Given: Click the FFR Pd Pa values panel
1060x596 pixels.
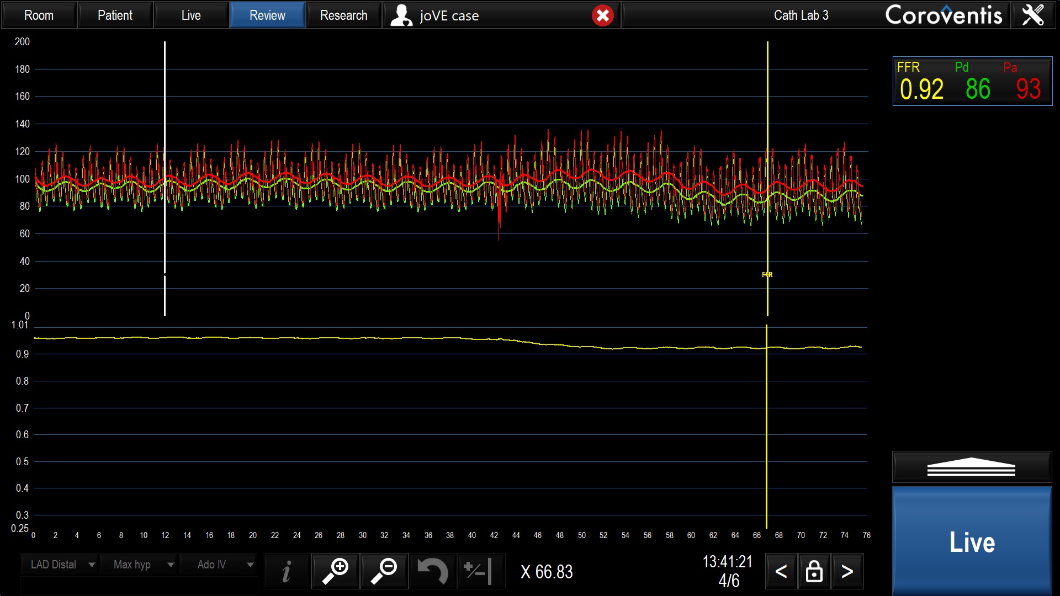Looking at the screenshot, I should pos(972,81).
